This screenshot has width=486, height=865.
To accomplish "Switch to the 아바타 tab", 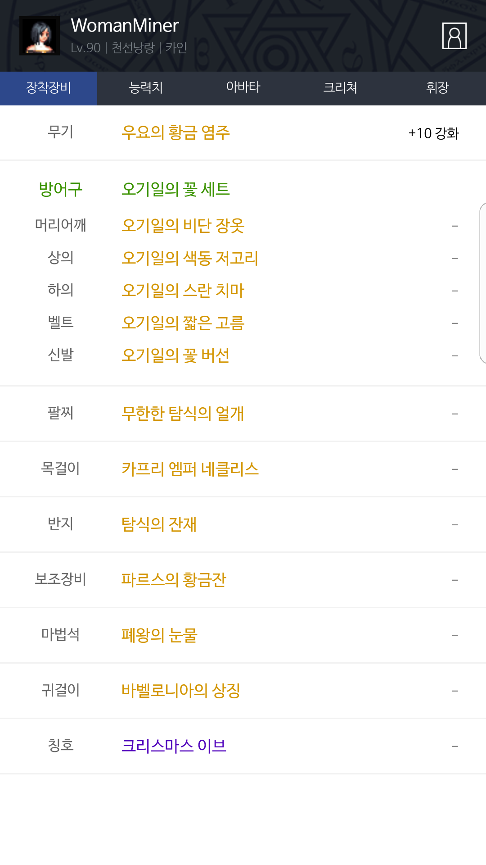I will [243, 88].
